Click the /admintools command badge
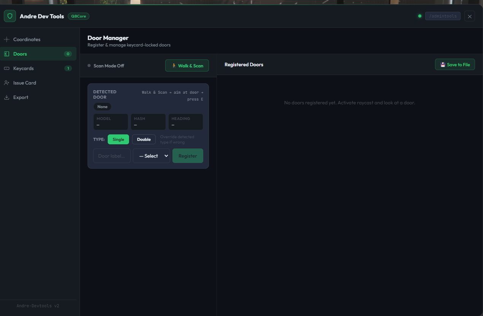This screenshot has height=316, width=483. (x=443, y=16)
